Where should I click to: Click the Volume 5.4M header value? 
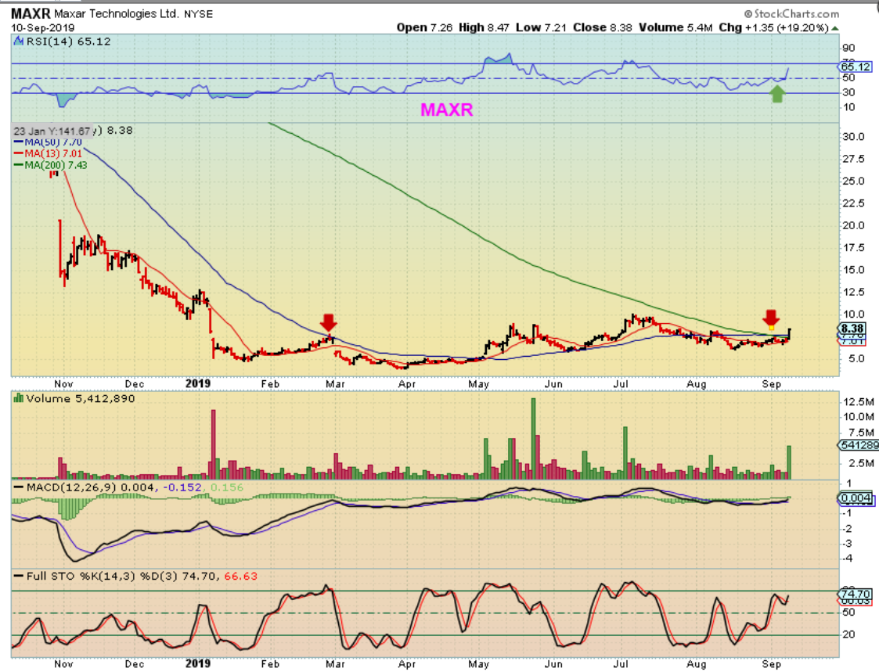675,27
